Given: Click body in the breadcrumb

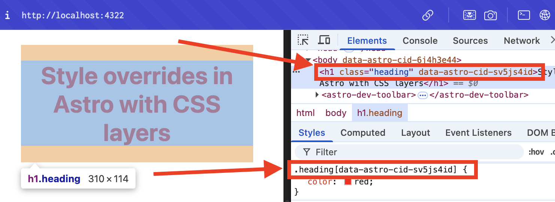Looking at the screenshot, I should pos(336,113).
